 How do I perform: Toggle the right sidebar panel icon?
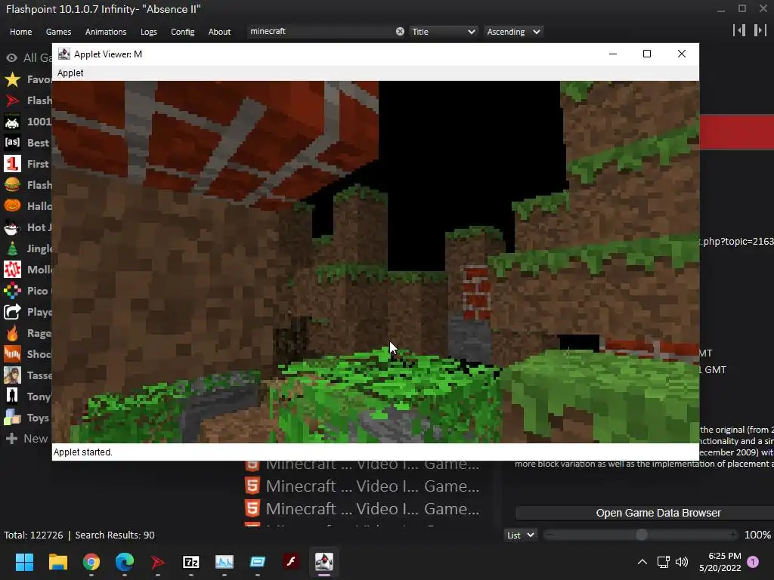[x=760, y=30]
